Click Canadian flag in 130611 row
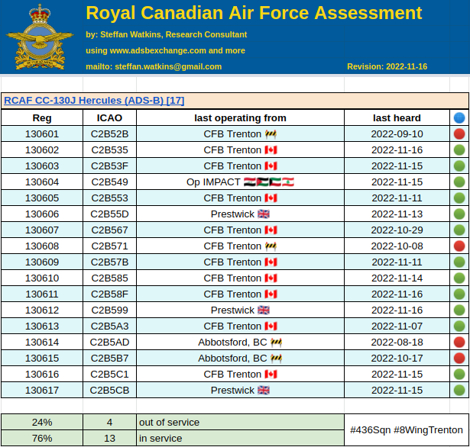Image resolution: width=470 pixels, height=447 pixels. pyautogui.click(x=271, y=294)
